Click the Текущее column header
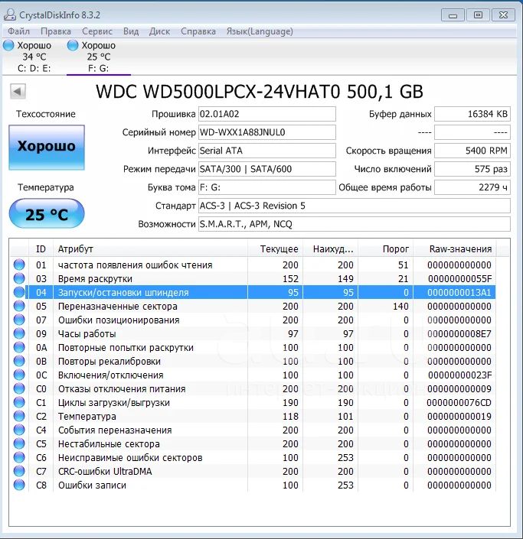Image resolution: width=523 pixels, height=539 pixels. pyautogui.click(x=276, y=249)
